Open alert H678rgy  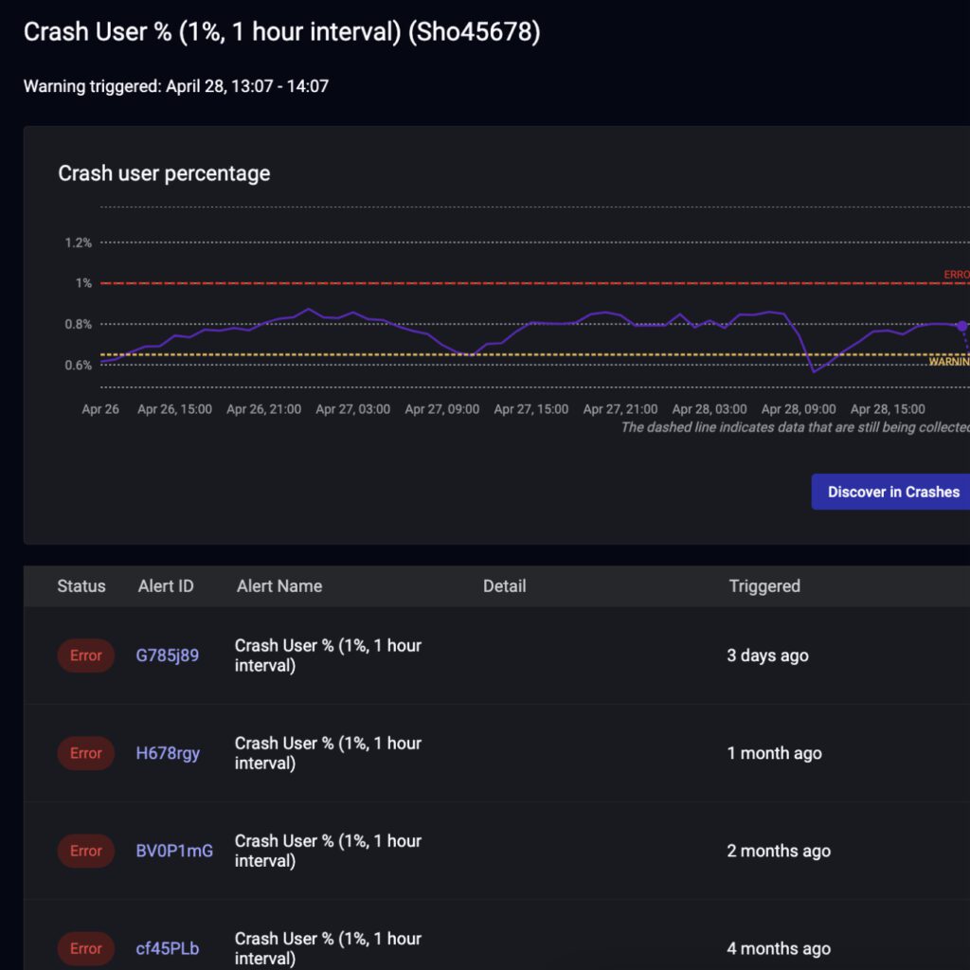click(168, 753)
